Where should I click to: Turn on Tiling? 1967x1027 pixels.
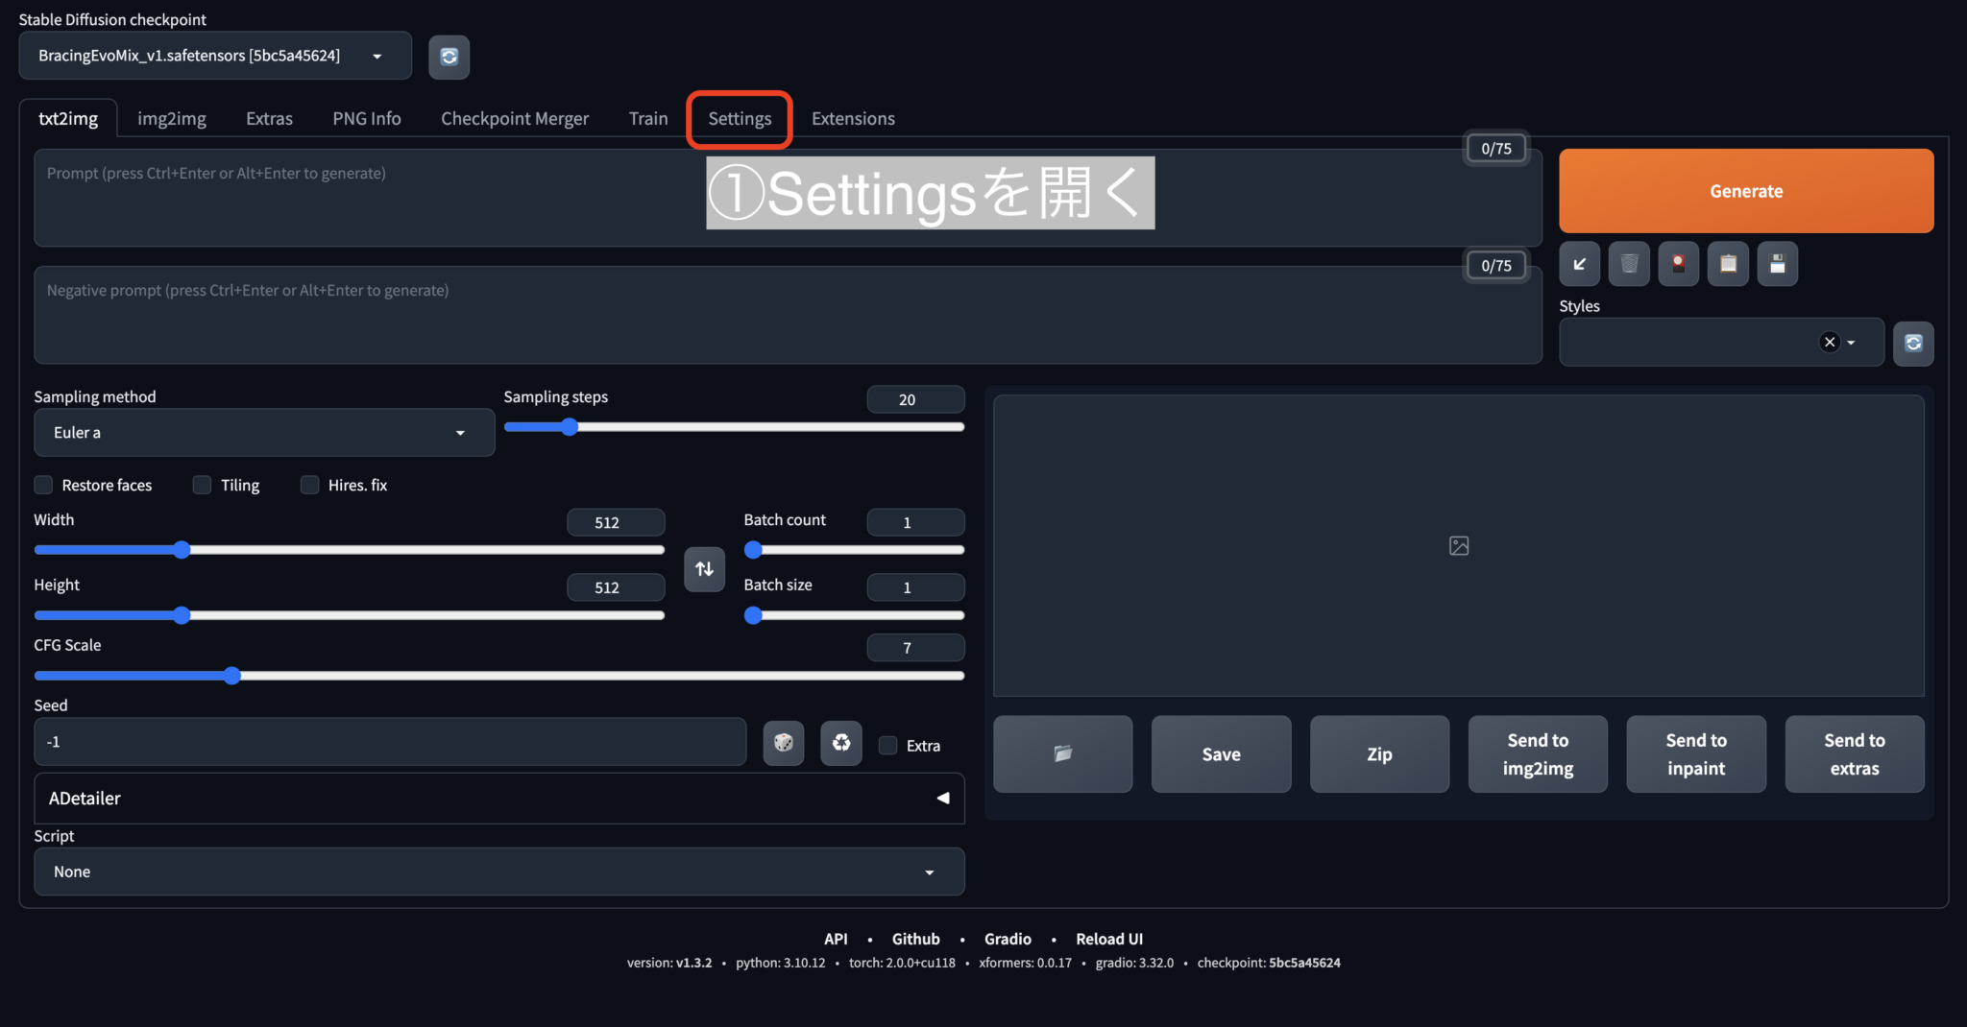click(x=201, y=485)
